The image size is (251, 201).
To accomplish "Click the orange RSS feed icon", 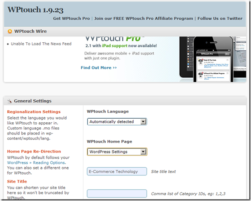I will [10, 31].
